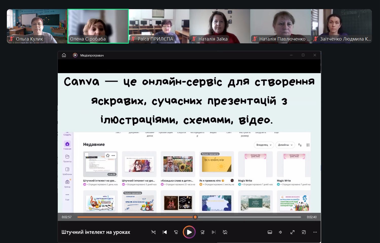Click the muted mic icon beside Раїса ПРИЛЄПА
This screenshot has width=380, height=243.
click(x=133, y=39)
